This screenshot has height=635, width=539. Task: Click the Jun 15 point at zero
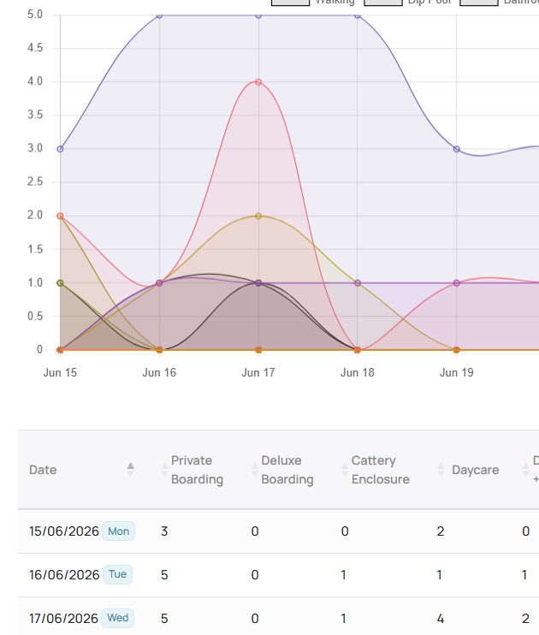pyautogui.click(x=61, y=350)
